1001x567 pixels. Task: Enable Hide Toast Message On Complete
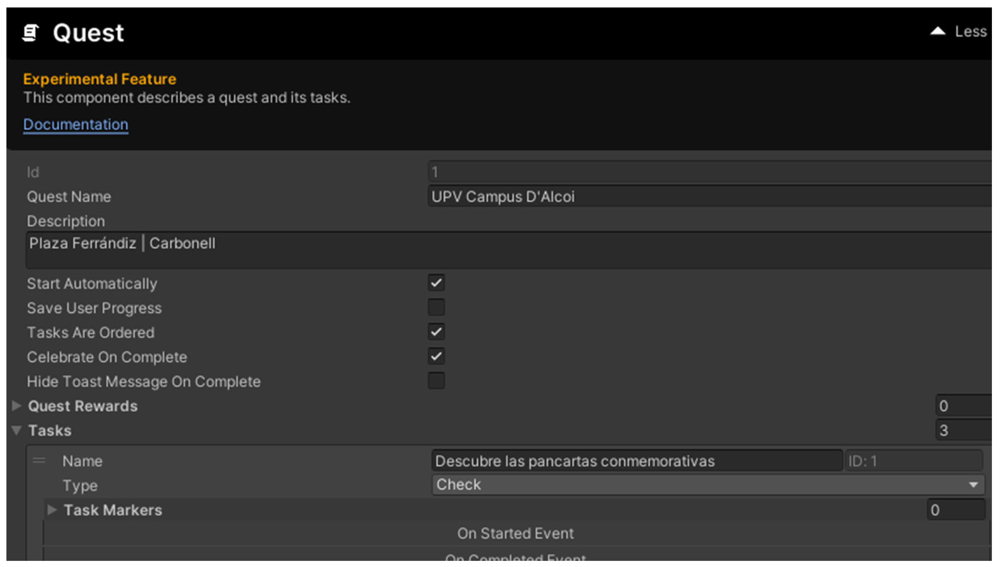(436, 381)
